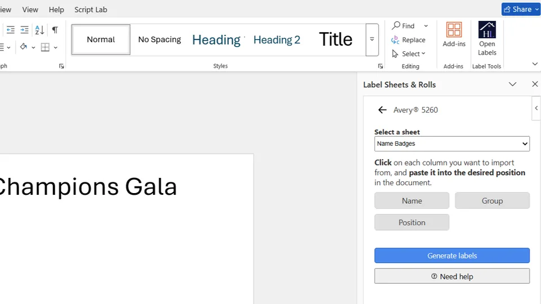This screenshot has height=304, width=541.
Task: Click in the Champions Gala heading text
Action: coord(88,187)
